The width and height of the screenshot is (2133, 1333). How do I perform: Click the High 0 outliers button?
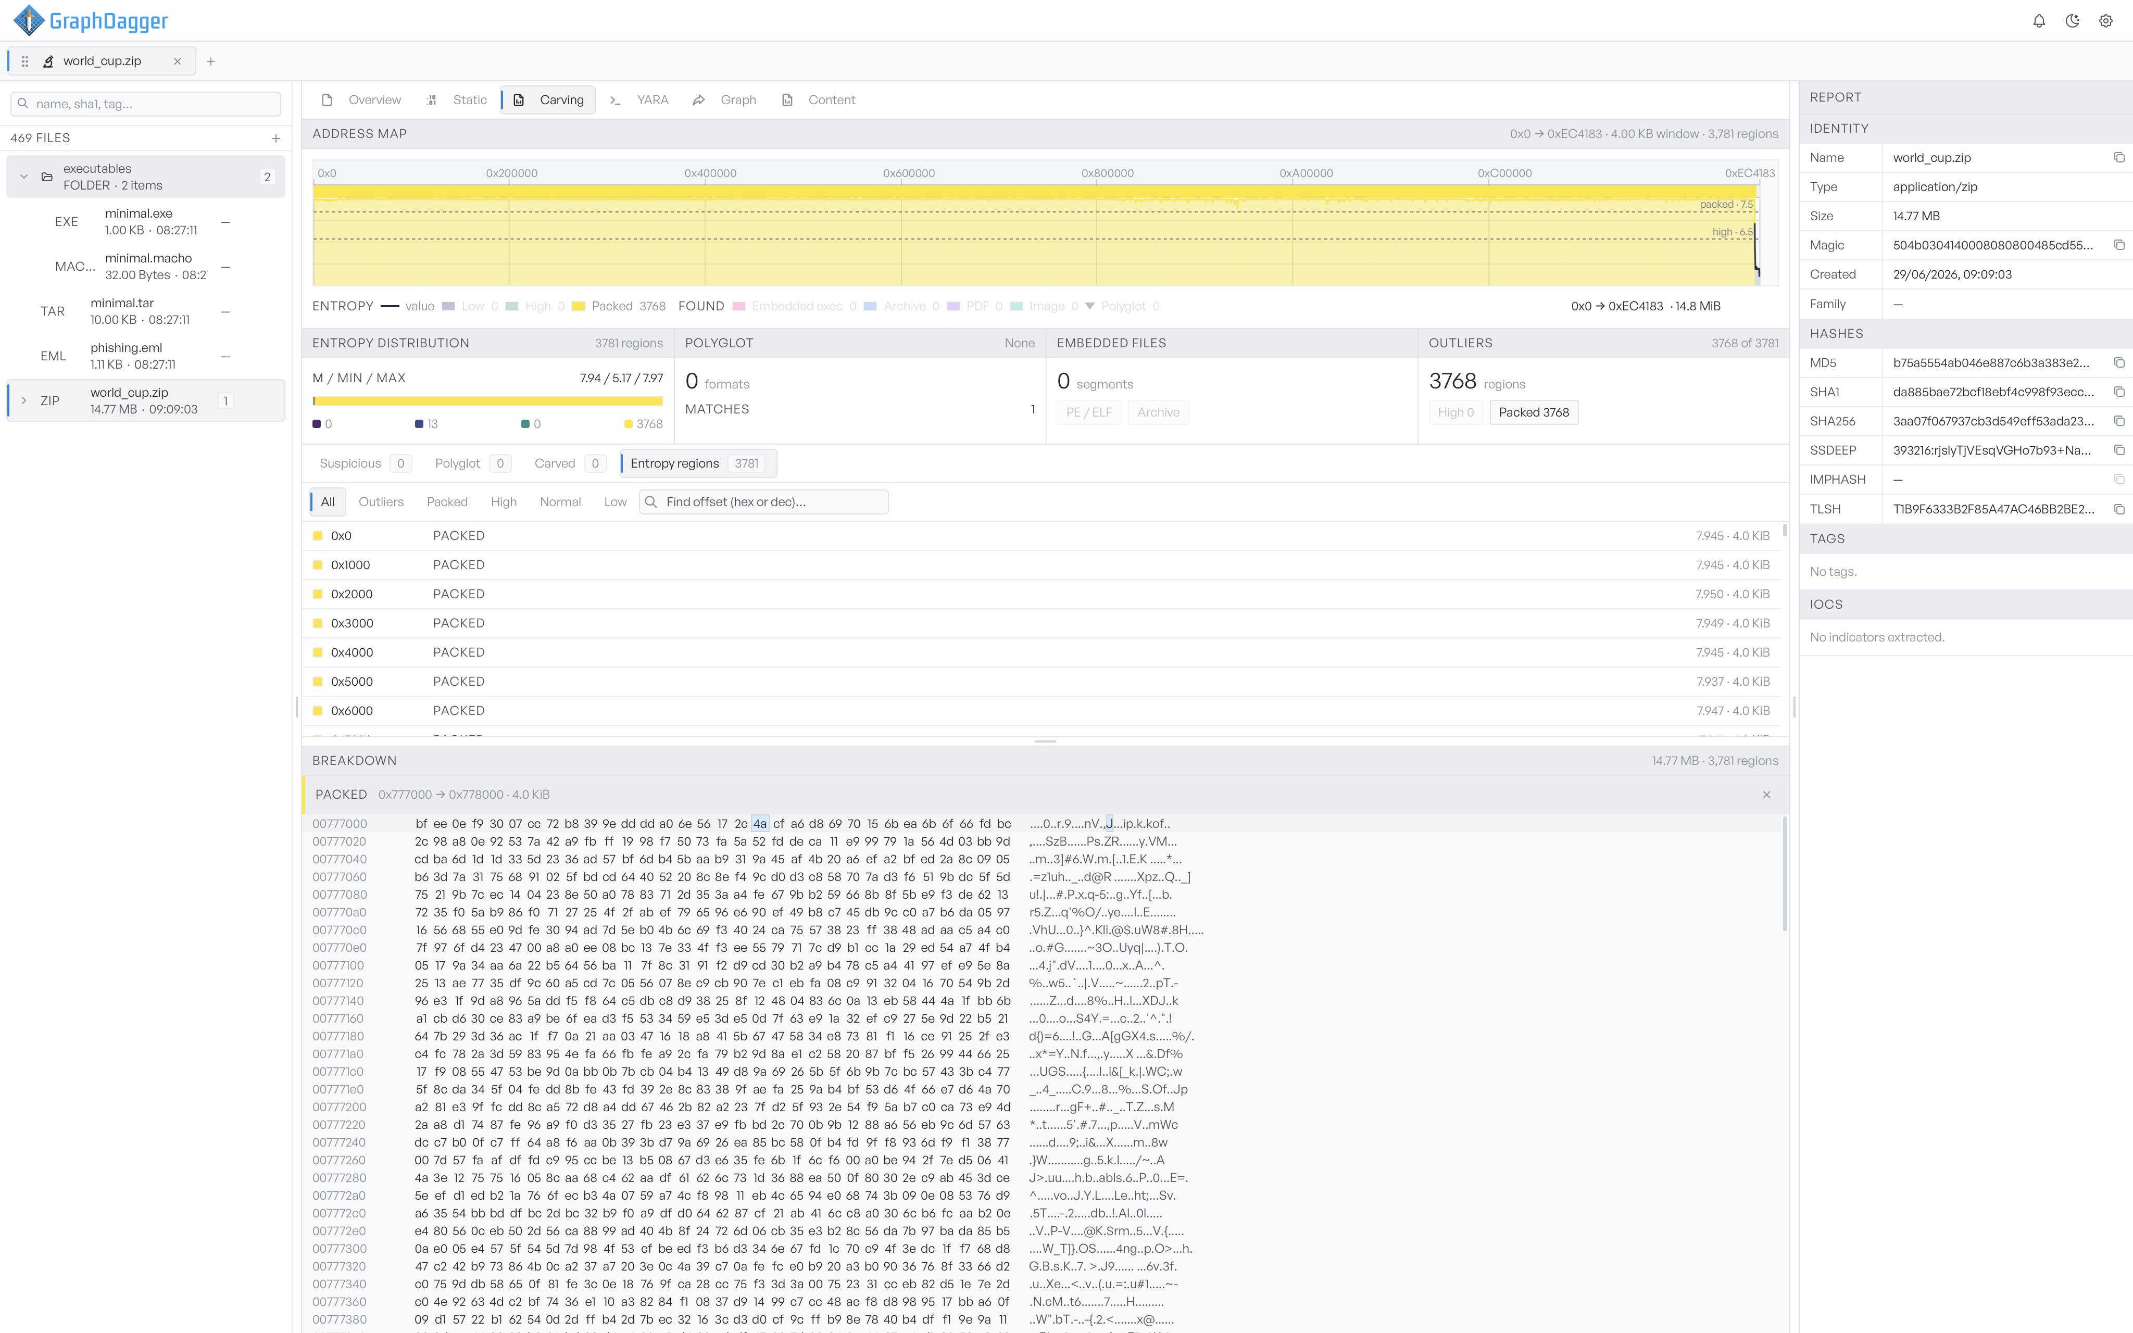[x=1455, y=412]
